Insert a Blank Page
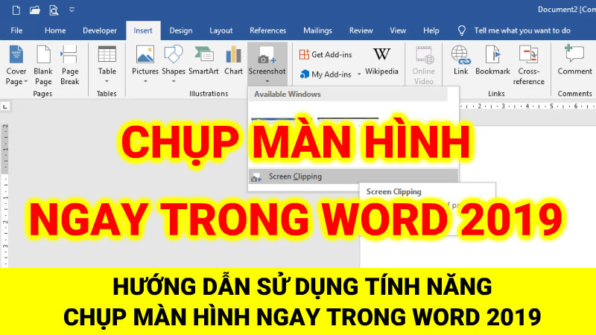This screenshot has width=596, height=335. (x=43, y=65)
